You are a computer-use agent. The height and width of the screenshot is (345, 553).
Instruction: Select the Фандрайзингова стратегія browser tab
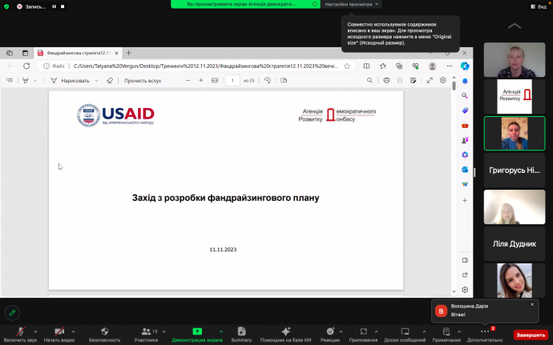78,53
